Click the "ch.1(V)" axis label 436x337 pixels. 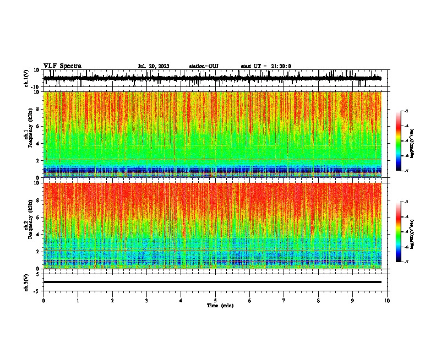(x=26, y=78)
